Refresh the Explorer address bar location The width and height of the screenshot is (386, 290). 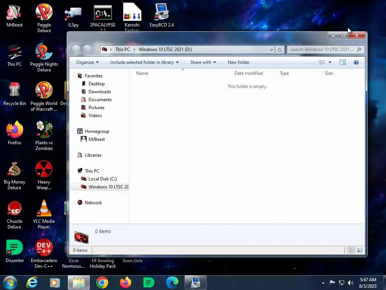(x=280, y=49)
